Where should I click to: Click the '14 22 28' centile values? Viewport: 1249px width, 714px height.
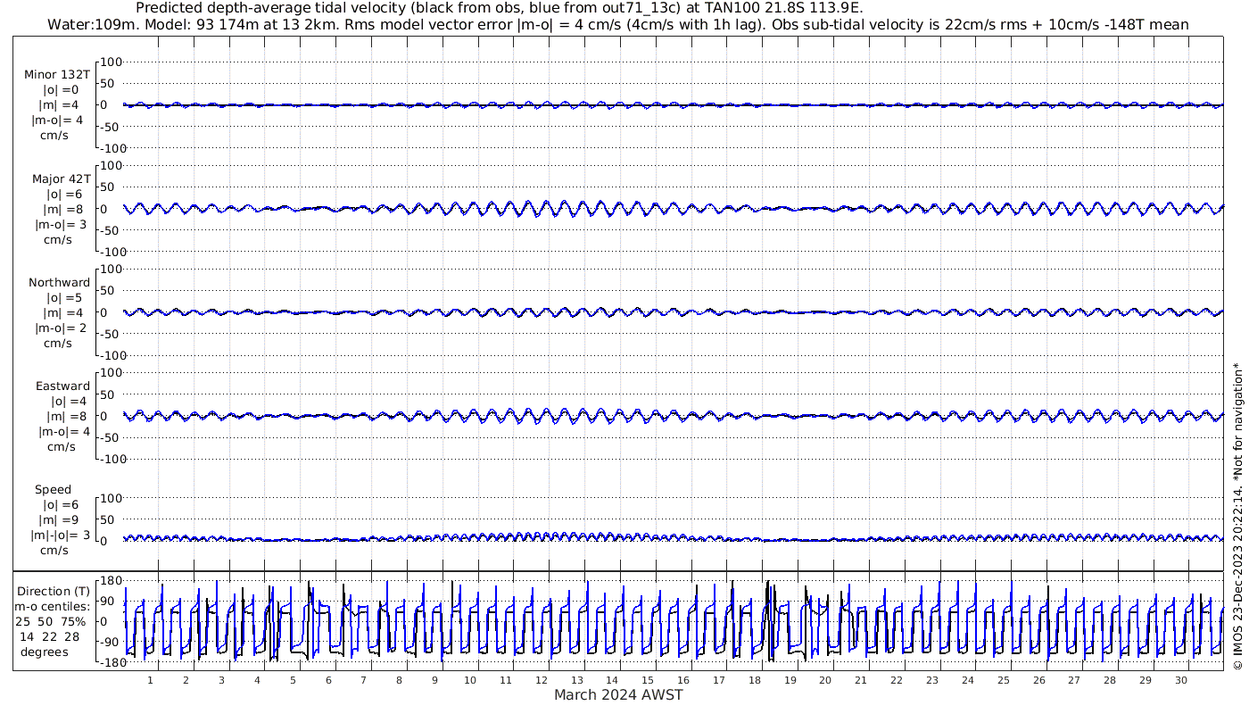[x=49, y=636]
